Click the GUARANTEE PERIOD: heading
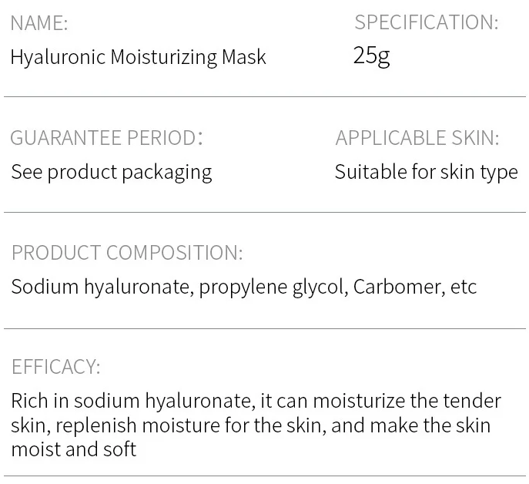 106,138
